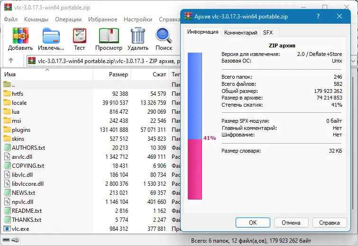
Task: Sort by the Имя column header
Action: point(47,74)
